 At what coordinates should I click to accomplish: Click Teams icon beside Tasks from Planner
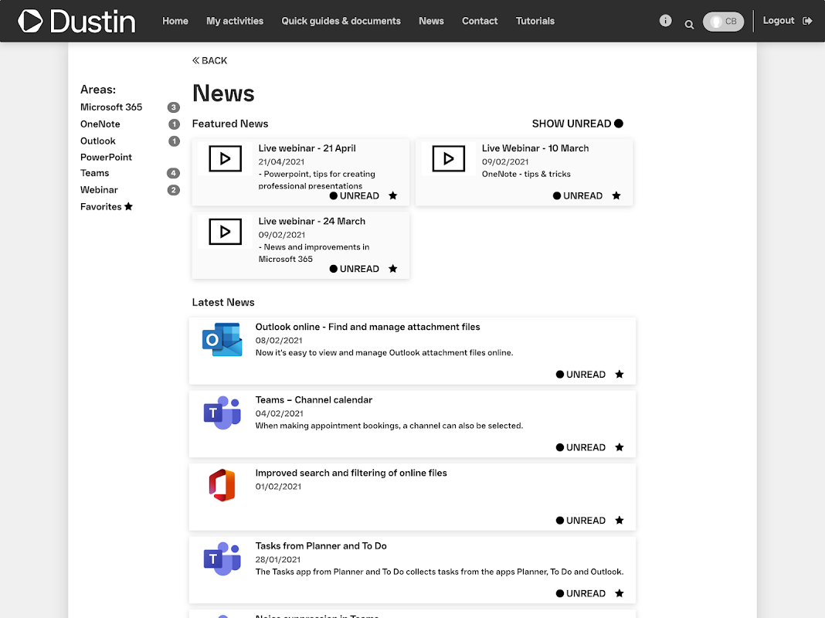[x=222, y=559]
